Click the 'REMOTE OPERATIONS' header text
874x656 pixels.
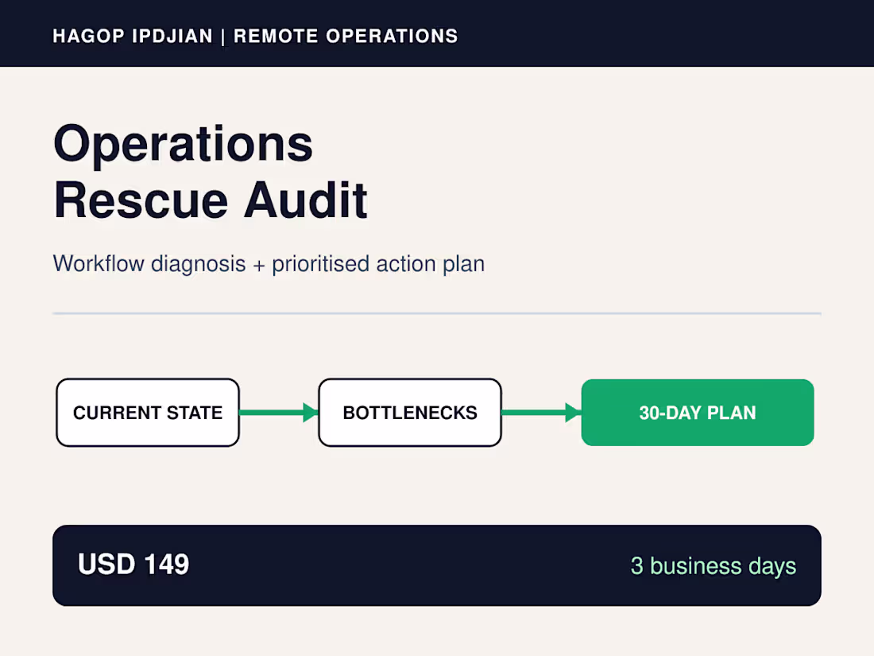(346, 37)
